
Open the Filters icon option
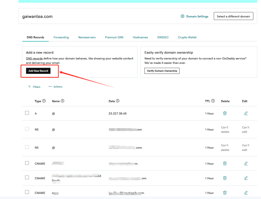click(30, 87)
